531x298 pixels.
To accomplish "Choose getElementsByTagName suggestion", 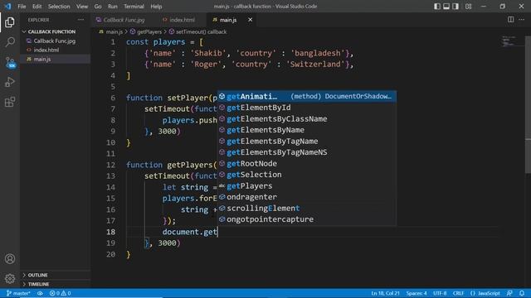I will pos(307,141).
